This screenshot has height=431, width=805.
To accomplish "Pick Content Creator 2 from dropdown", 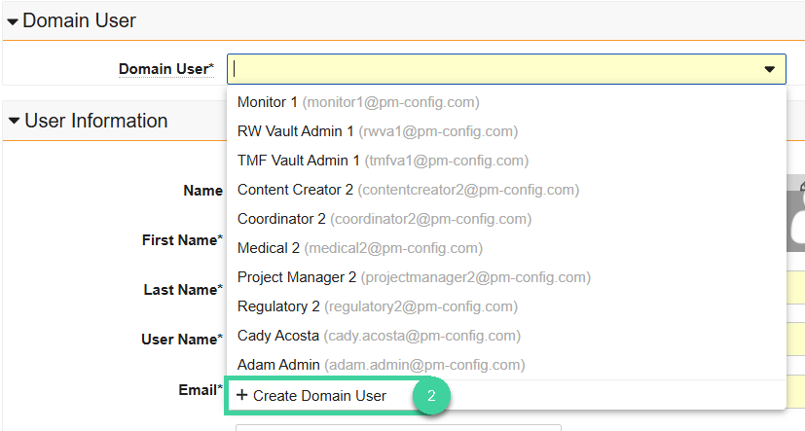I will 506,190.
